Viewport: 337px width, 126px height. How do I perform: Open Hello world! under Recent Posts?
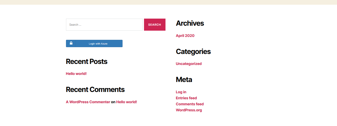[x=76, y=74]
